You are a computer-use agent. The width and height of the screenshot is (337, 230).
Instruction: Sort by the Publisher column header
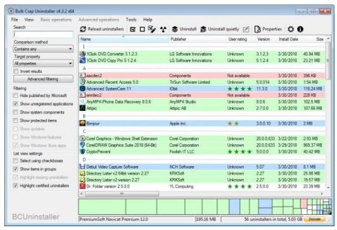click(198, 39)
